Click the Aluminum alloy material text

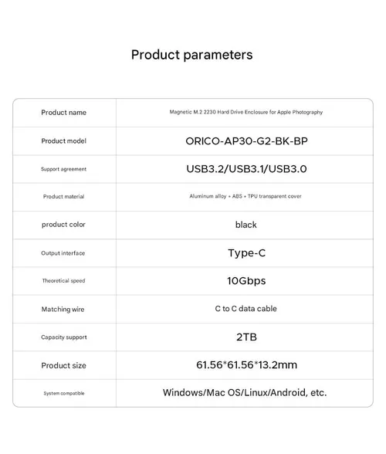(x=245, y=196)
